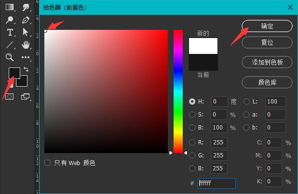The height and width of the screenshot is (194, 298).
Task: Select the Gradient tool
Action: (10, 7)
